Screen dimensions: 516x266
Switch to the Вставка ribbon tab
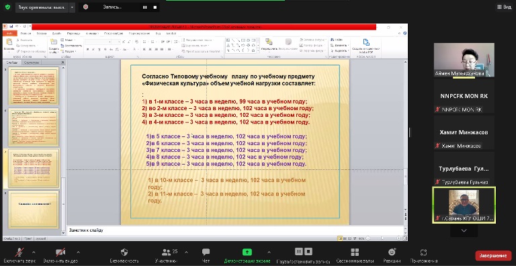coord(42,34)
